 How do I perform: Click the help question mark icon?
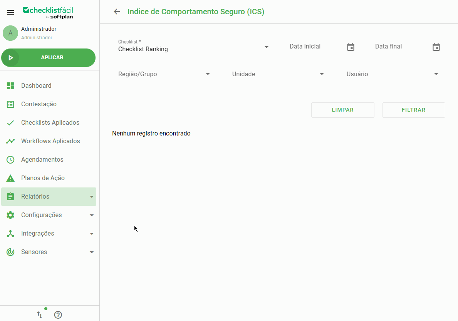pos(58,315)
